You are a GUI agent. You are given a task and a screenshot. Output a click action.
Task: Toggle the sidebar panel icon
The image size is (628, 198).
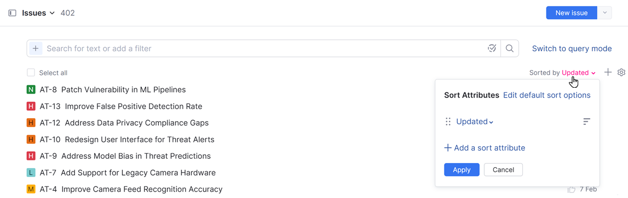(x=13, y=13)
